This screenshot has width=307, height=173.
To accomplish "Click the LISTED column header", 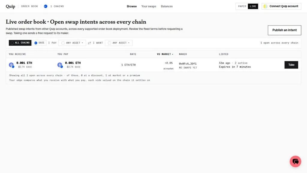I will coord(224,54).
